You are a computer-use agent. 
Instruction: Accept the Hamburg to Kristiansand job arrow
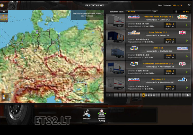(x=187, y=72)
